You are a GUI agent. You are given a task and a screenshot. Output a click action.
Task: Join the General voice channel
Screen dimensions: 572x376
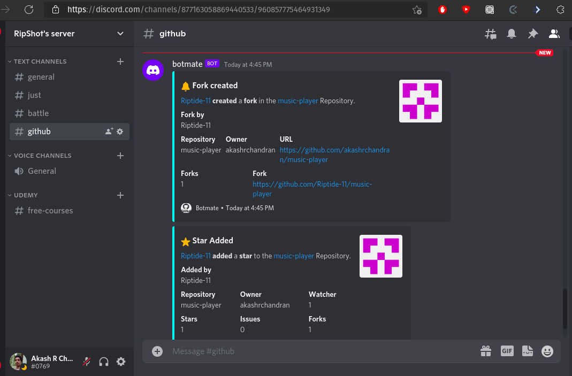(x=70, y=171)
